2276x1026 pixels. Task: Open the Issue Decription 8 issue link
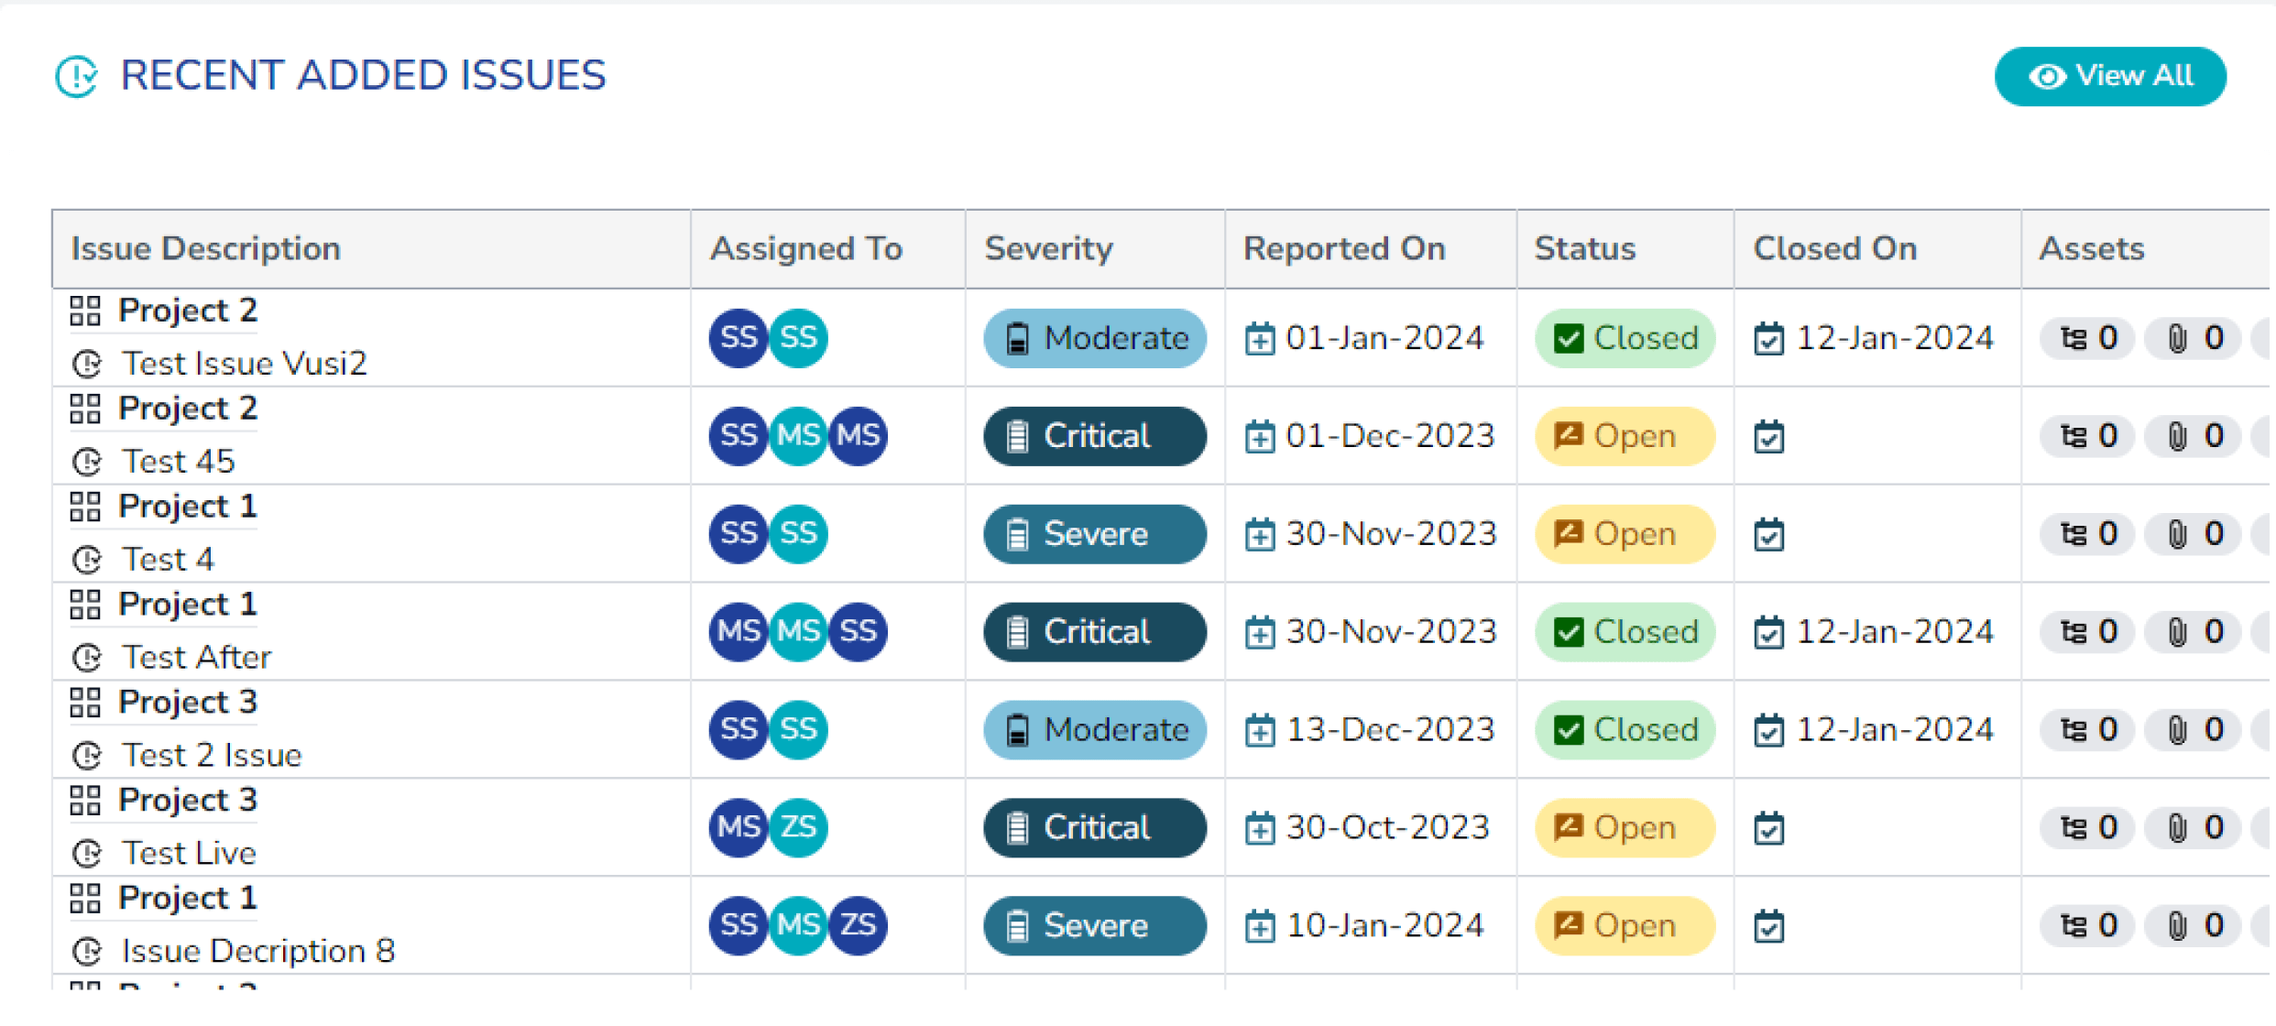(257, 951)
